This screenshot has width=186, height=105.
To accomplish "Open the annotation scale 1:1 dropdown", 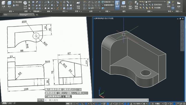I will (x=137, y=104).
